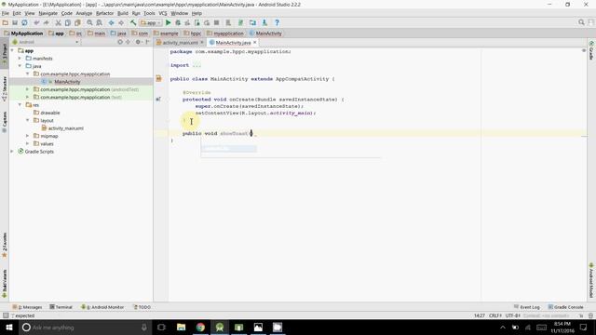Click the Synchronize toolbar icon
This screenshot has height=335, width=596.
coord(24,22)
